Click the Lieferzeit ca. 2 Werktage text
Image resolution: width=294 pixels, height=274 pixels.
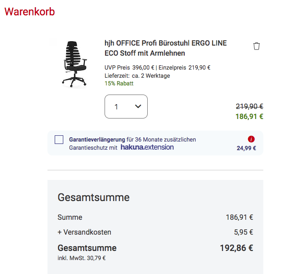click(x=137, y=76)
